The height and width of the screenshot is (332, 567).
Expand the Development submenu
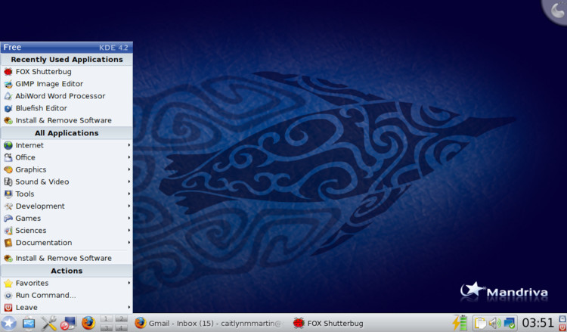[x=67, y=206]
